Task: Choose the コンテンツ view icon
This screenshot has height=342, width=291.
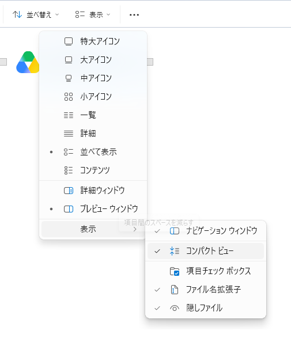Action: tap(69, 170)
